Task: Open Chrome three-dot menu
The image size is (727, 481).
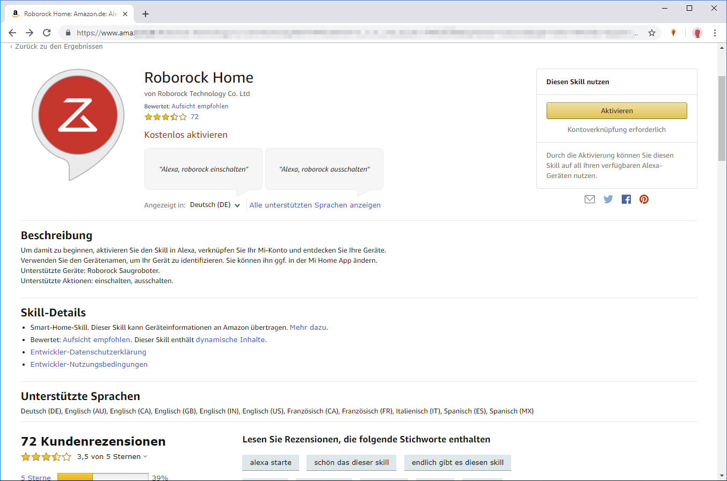Action: coord(715,33)
